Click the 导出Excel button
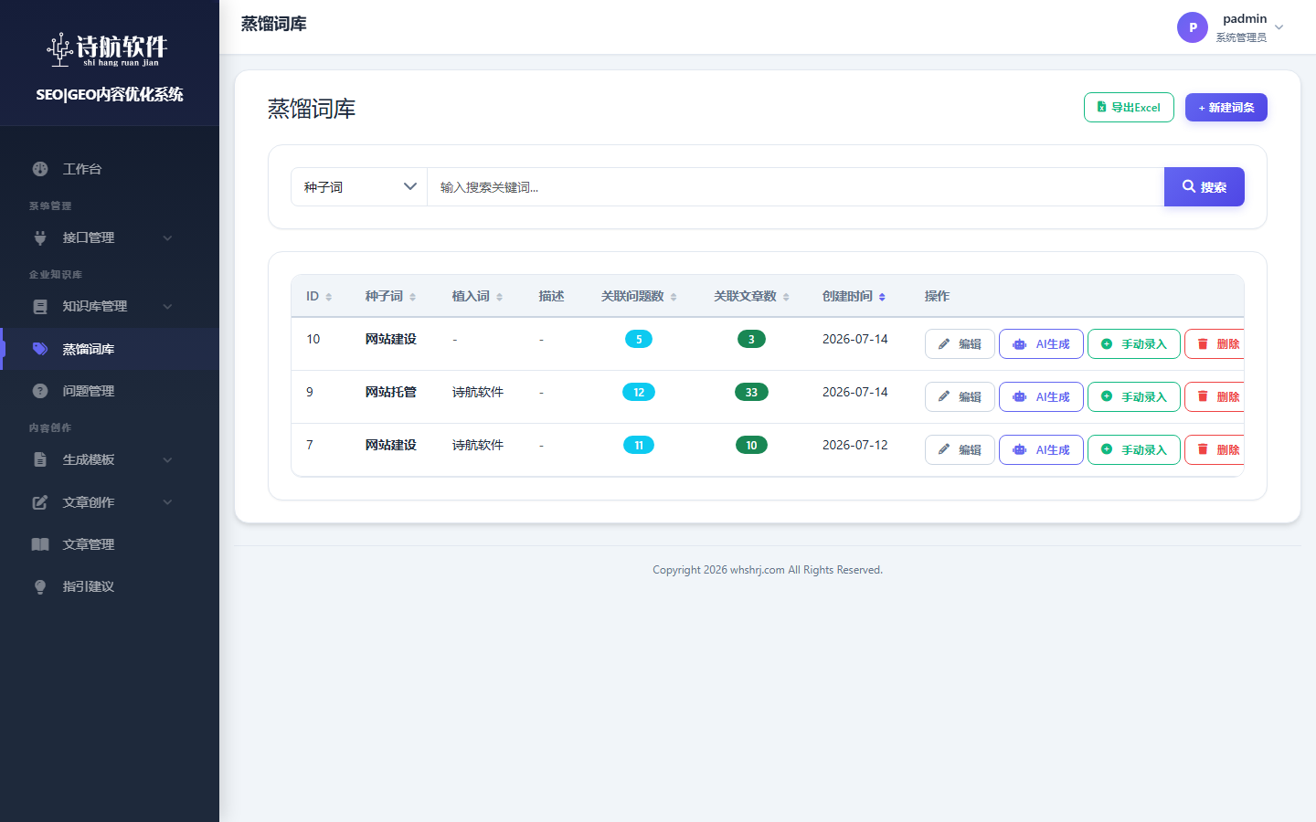 pyautogui.click(x=1129, y=108)
